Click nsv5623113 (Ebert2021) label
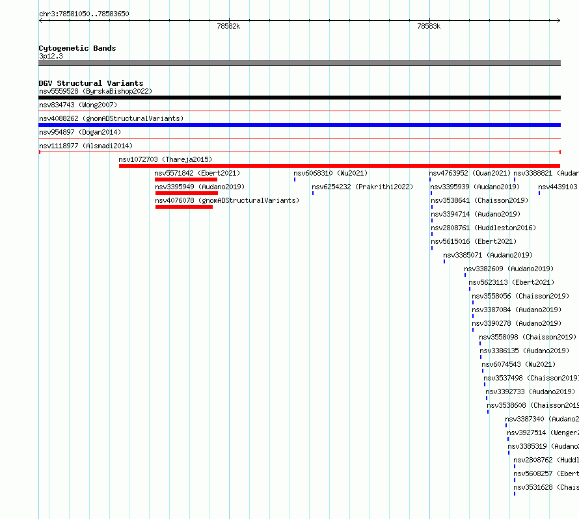The width and height of the screenshot is (579, 519). pos(512,282)
